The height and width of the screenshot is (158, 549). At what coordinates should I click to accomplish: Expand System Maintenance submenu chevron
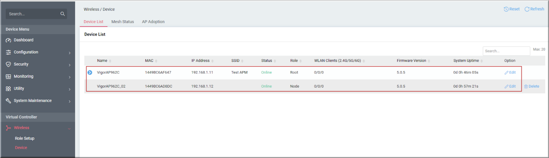click(69, 101)
